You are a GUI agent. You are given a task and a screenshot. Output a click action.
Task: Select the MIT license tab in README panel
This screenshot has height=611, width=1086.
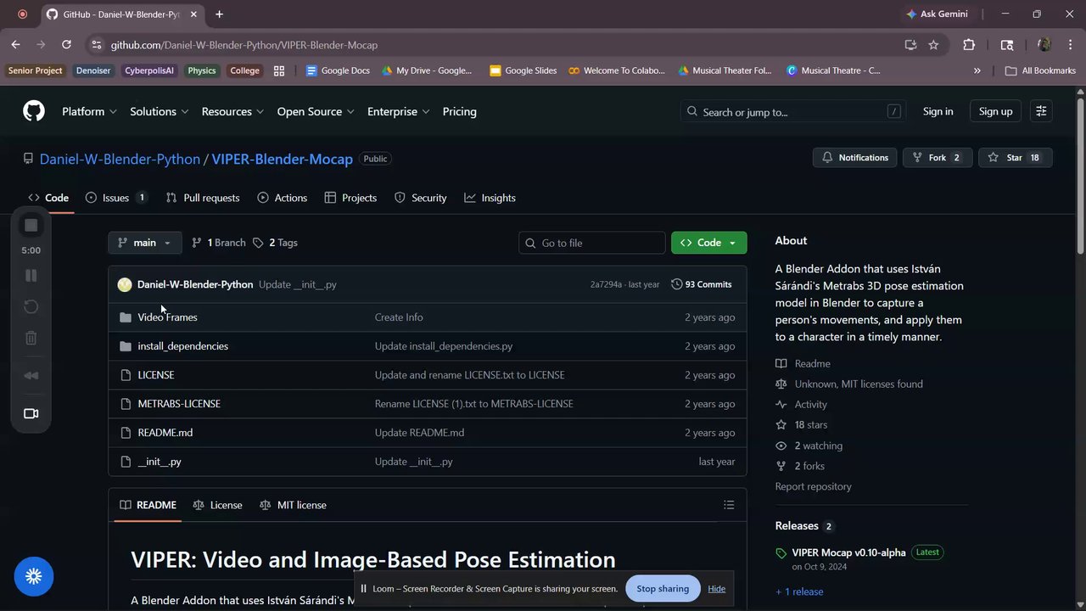293,505
